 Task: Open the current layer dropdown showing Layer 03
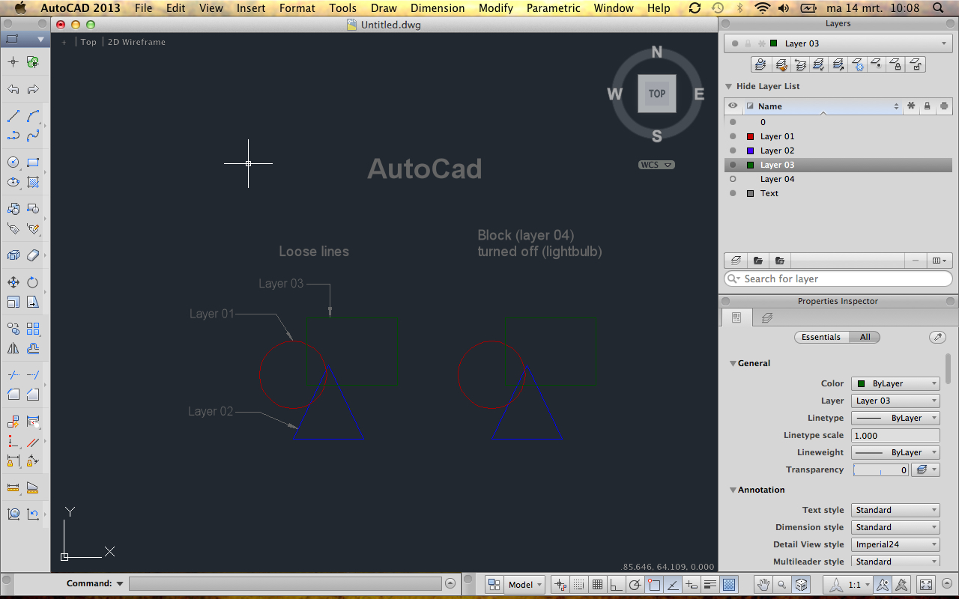[x=838, y=43]
